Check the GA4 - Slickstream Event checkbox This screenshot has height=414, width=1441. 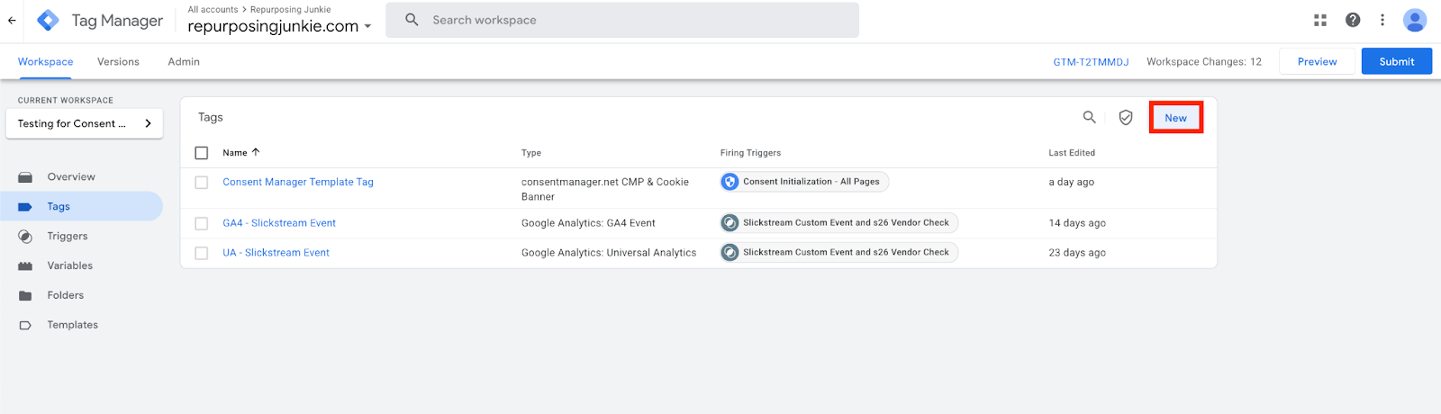click(202, 223)
